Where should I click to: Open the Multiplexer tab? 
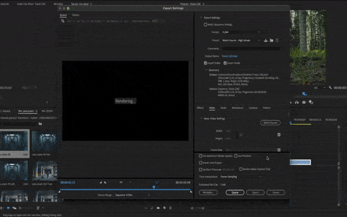pyautogui.click(x=238, y=108)
